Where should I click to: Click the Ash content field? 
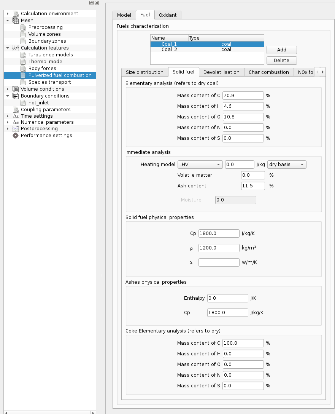(253, 186)
